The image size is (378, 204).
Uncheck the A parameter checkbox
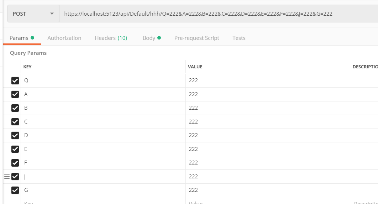[15, 94]
